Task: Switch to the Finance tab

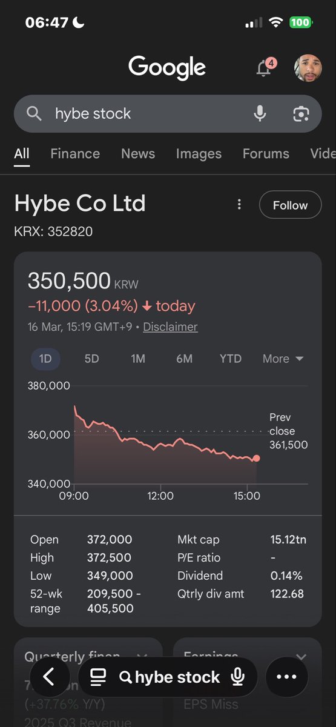Action: pos(76,154)
